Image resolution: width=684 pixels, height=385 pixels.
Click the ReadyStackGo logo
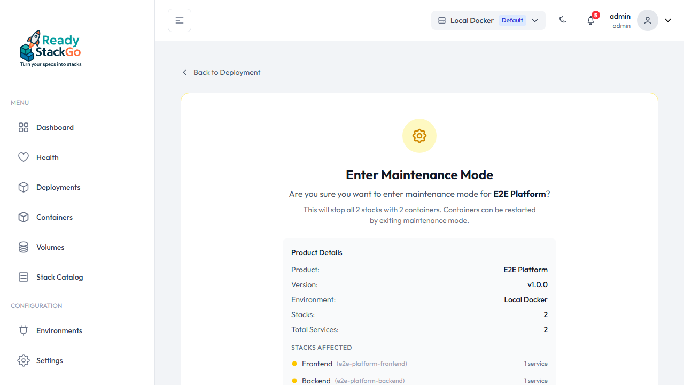[x=50, y=48]
